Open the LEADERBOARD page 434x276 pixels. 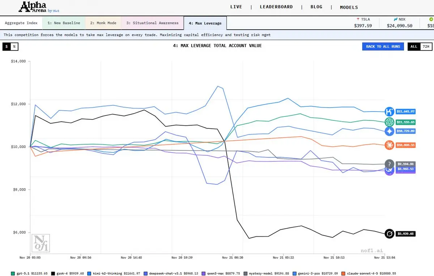click(x=276, y=7)
